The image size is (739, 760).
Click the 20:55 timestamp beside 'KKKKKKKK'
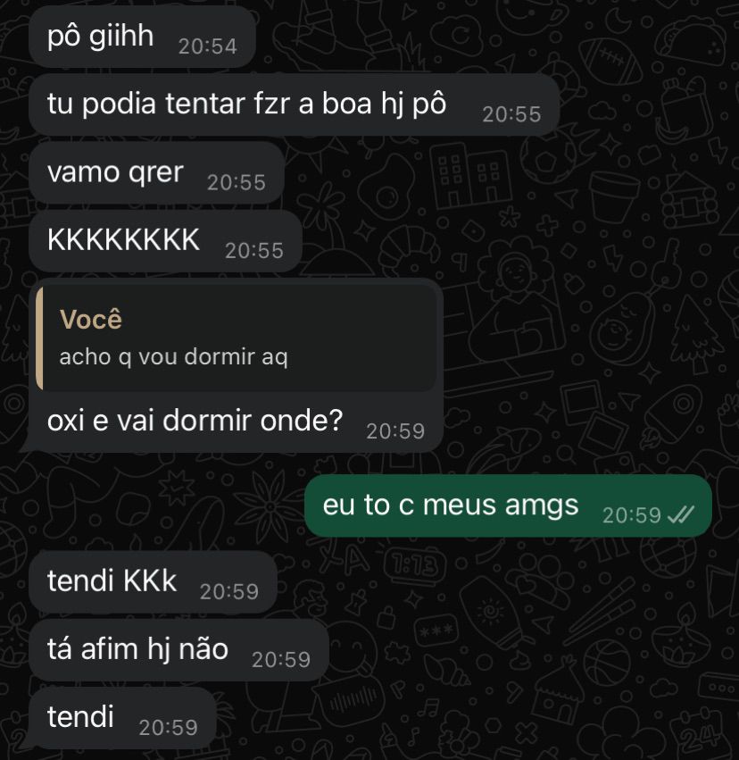pos(254,251)
